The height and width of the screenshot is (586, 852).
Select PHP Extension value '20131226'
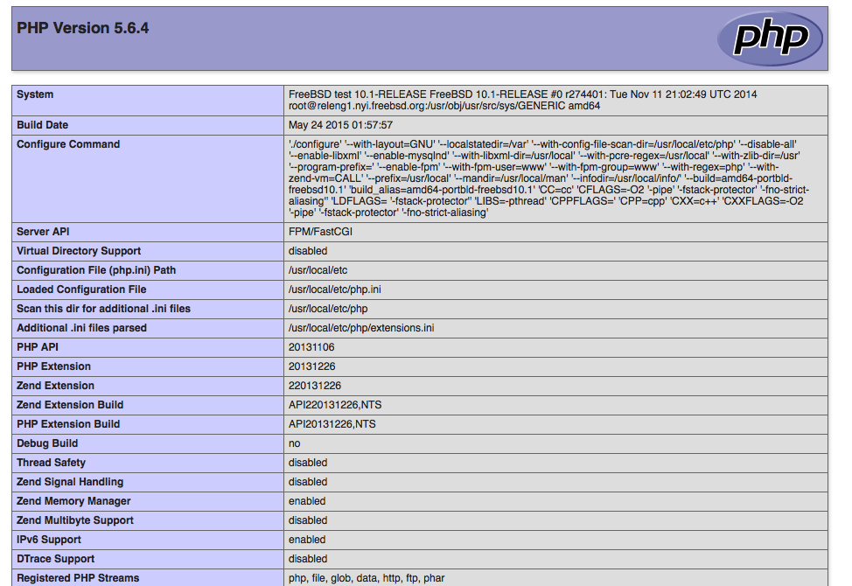[312, 366]
